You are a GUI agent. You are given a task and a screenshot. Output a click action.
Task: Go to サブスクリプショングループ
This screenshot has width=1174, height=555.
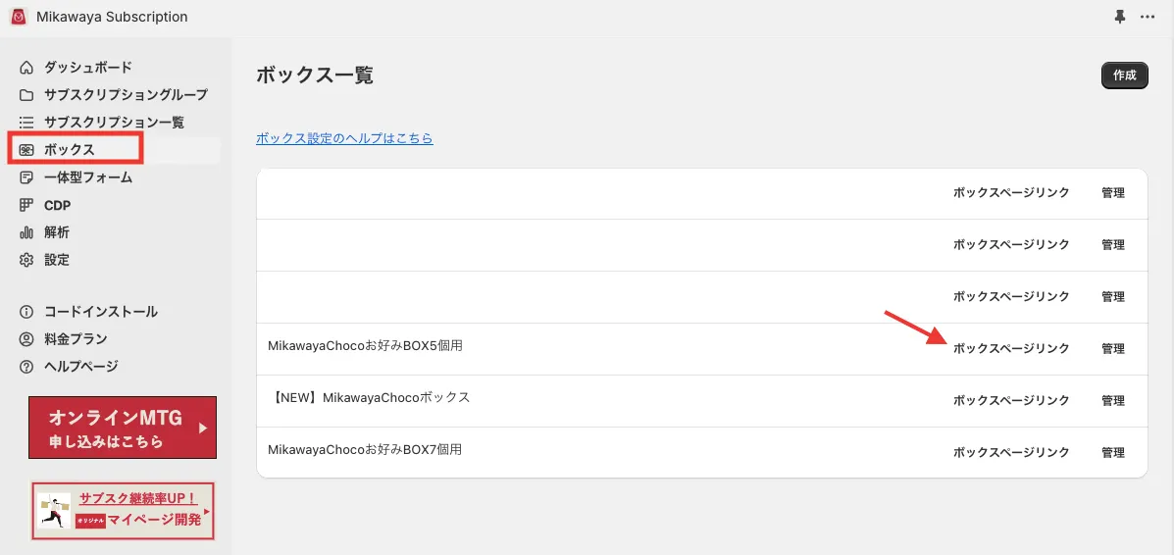(126, 95)
